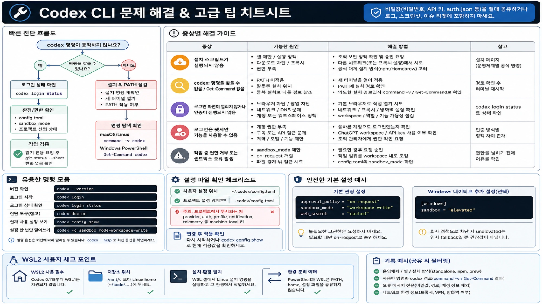
Task: Click the shield check icon in the warning banner
Action: click(x=376, y=12)
